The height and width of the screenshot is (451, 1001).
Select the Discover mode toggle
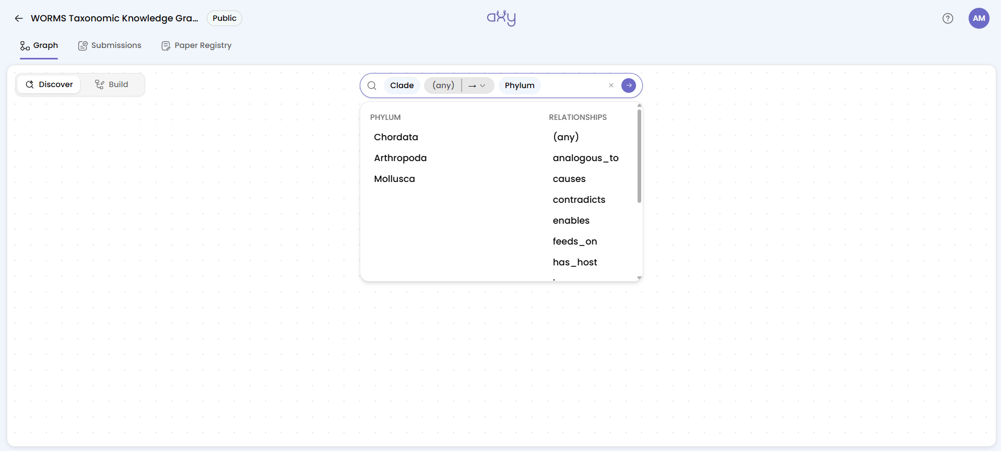tap(49, 84)
